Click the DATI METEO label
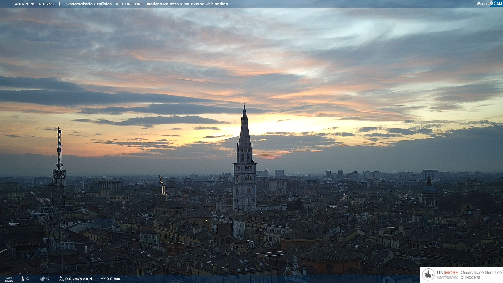The width and height of the screenshot is (503, 283). (9, 279)
